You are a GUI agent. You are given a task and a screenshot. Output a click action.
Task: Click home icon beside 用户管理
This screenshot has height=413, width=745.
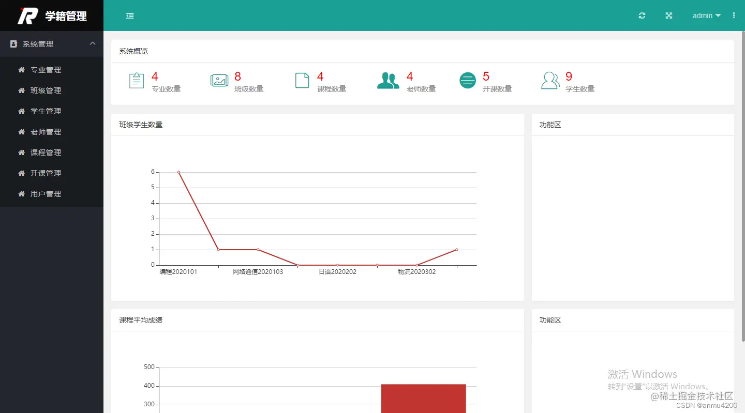tap(21, 194)
